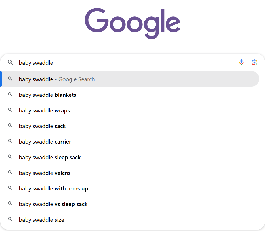The width and height of the screenshot is (265, 231).
Task: Click the magnifying glass inside the search bar
Action: click(x=10, y=62)
